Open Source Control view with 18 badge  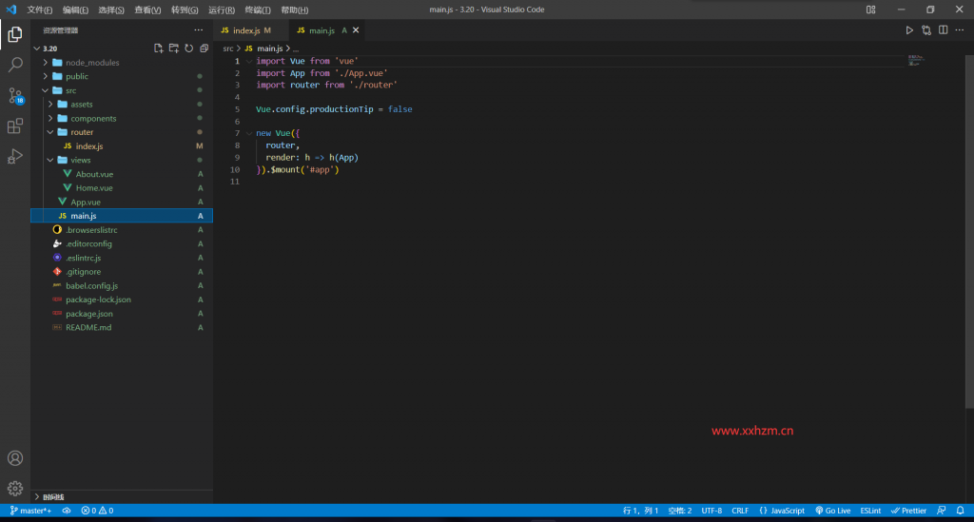(15, 95)
